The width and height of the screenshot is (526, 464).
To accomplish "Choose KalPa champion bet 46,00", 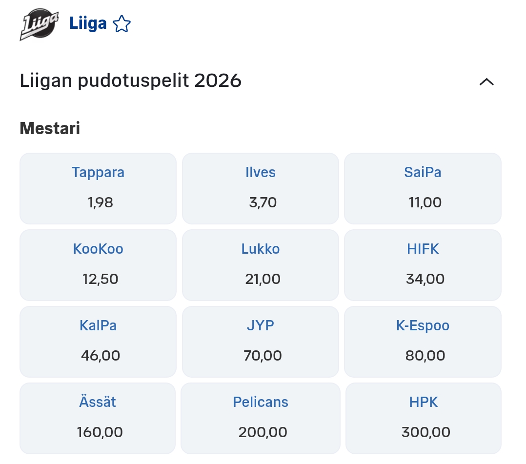I will [98, 342].
